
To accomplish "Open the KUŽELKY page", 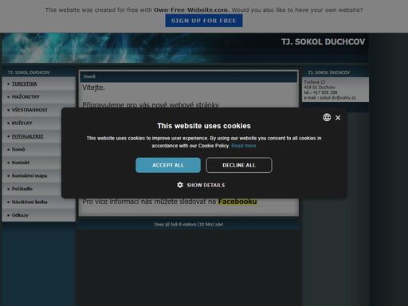I will pyautogui.click(x=22, y=123).
